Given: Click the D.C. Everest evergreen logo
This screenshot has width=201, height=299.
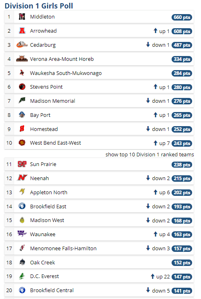Looking at the screenshot, I should pos(22,276).
